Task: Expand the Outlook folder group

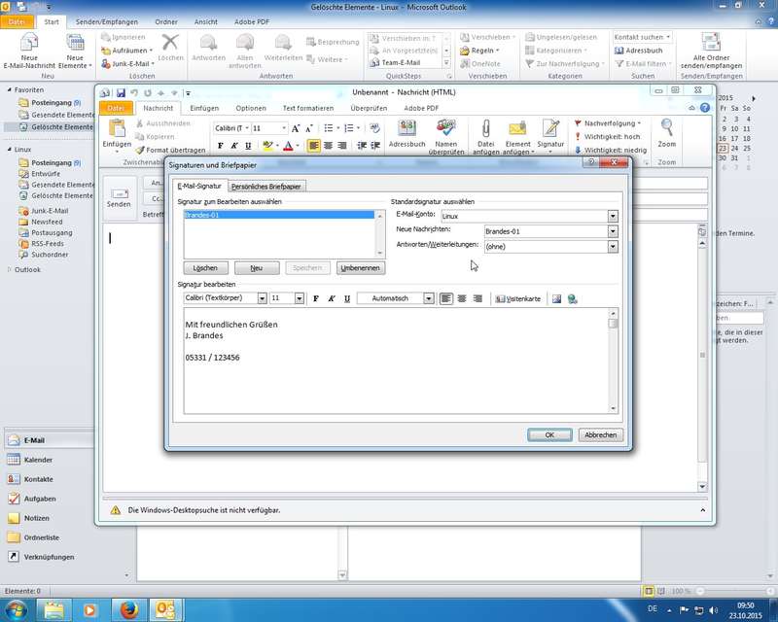Action: click(x=10, y=270)
